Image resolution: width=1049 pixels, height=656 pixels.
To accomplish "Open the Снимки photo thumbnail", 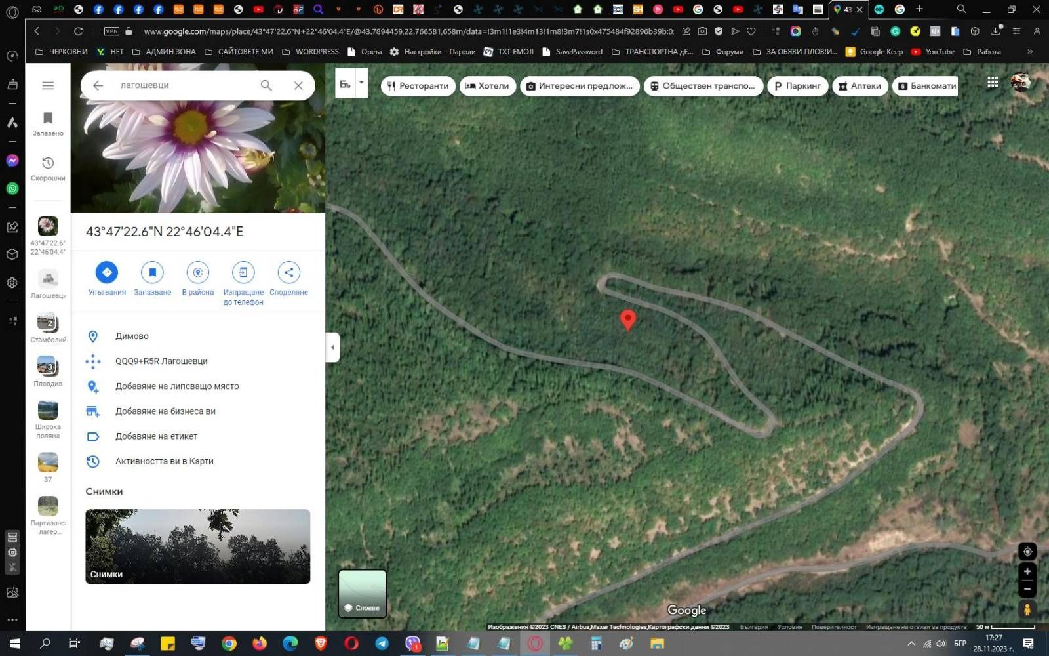I will click(198, 546).
